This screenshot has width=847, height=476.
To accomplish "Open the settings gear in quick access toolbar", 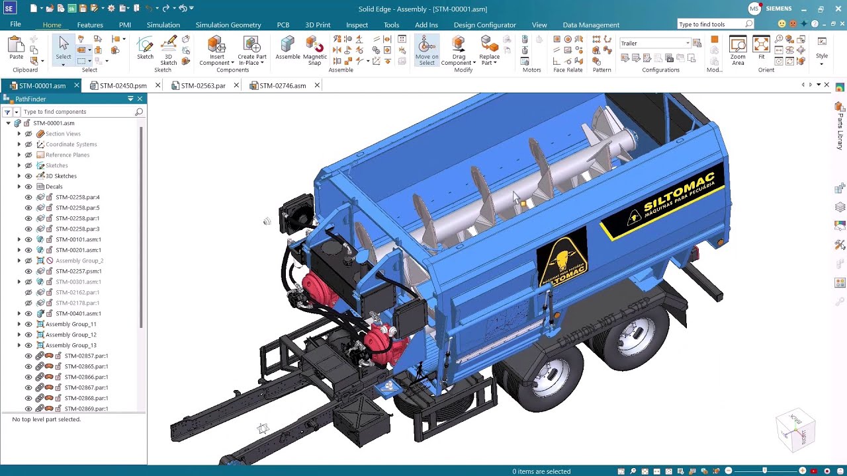I will point(111,9).
